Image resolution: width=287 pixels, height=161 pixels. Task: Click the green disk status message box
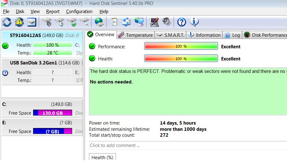(188, 91)
